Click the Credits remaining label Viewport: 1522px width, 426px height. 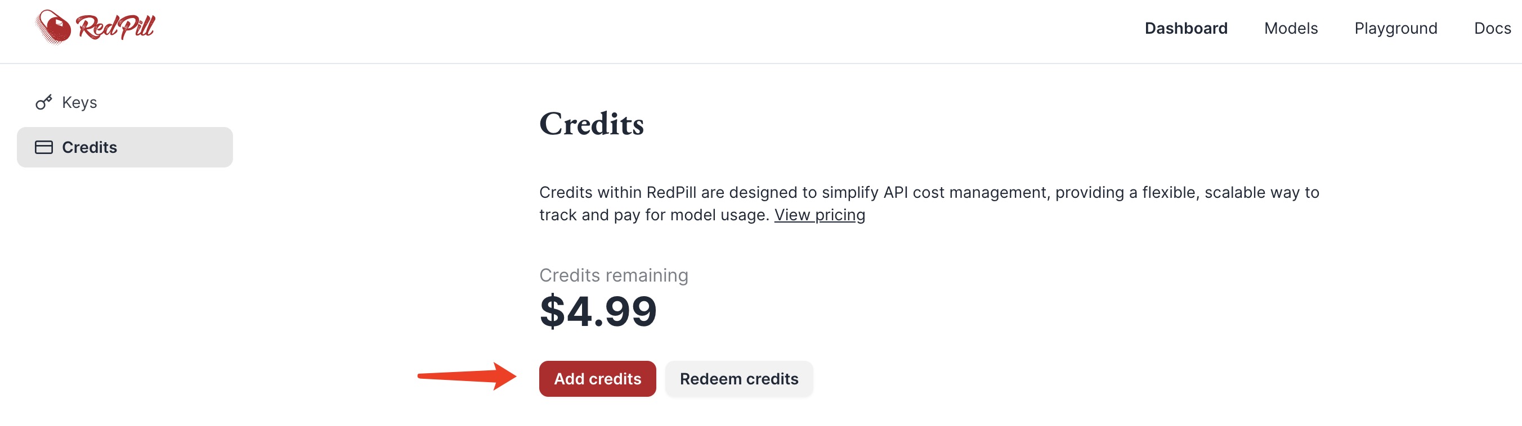coord(614,275)
